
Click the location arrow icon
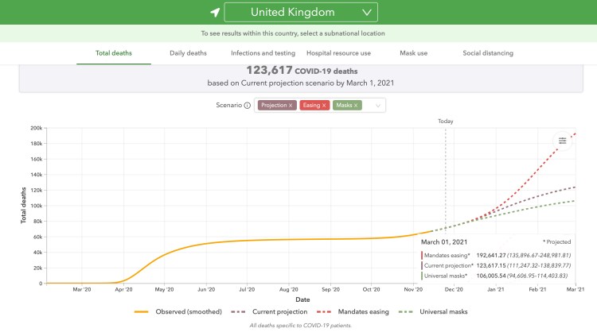click(214, 13)
